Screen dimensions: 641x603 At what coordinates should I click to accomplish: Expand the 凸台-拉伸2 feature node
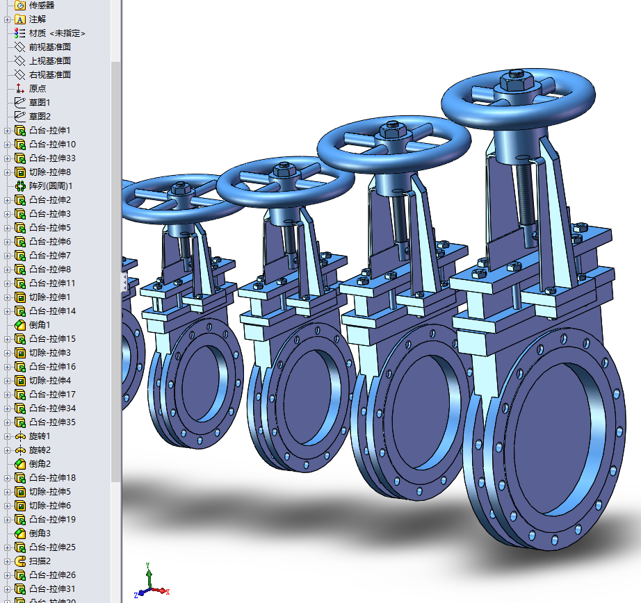pos(7,200)
